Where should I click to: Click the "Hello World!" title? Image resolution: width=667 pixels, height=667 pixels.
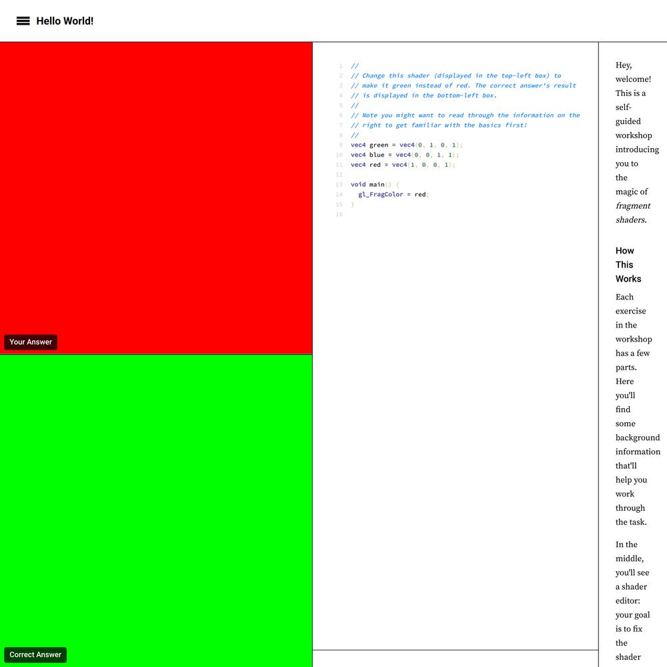tap(65, 21)
